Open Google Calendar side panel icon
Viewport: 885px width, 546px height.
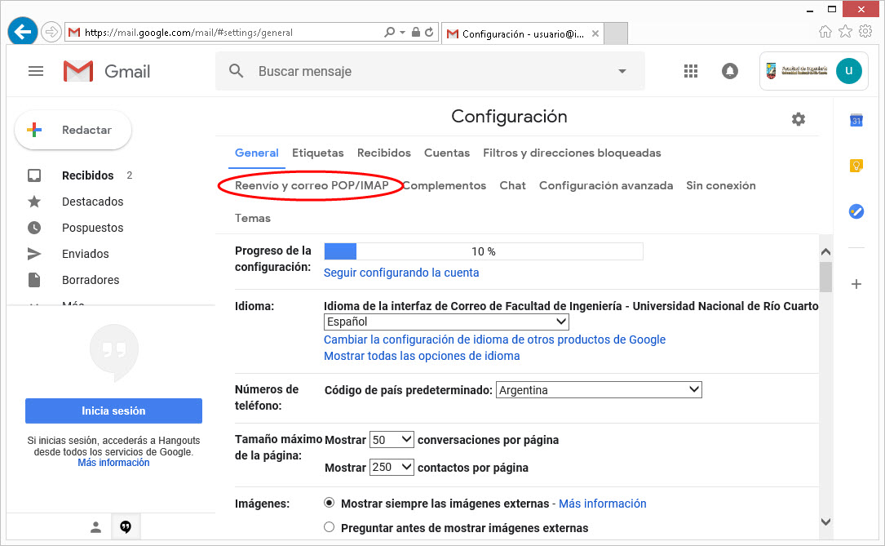point(856,120)
